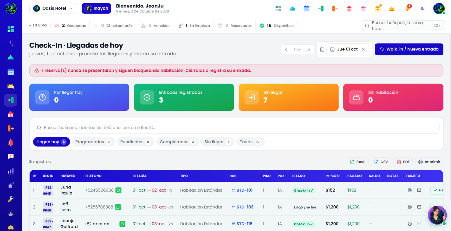Open the user profile avatar in the top bar
Image resolution: width=451 pixels, height=231 pixels.
tap(439, 9)
